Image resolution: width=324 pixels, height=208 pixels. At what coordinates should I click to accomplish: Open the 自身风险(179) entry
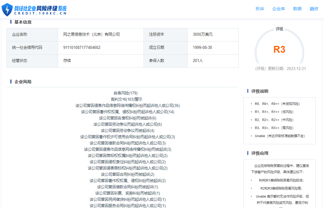click(x=125, y=93)
